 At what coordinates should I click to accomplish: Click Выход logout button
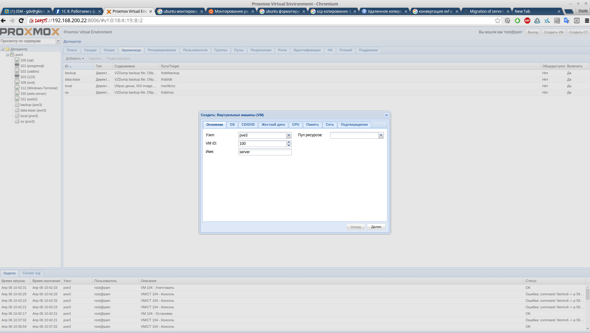tap(533, 32)
